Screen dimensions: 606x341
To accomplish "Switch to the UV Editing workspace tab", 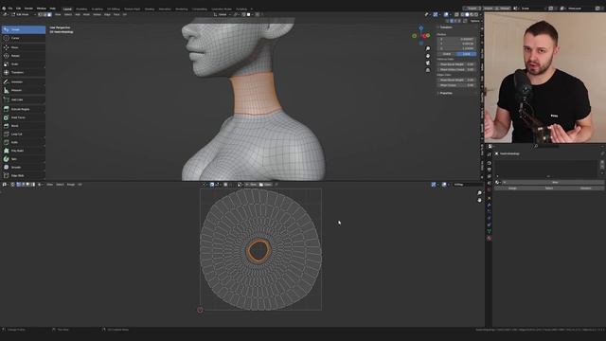I will coord(114,9).
